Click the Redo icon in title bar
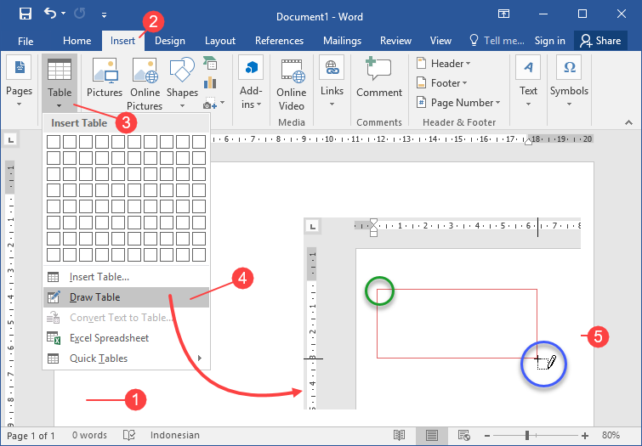The width and height of the screenshot is (642, 446). point(80,14)
